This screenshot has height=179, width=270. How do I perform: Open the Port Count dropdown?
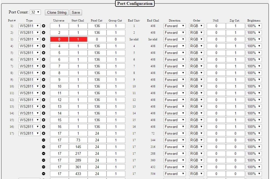click(35, 12)
